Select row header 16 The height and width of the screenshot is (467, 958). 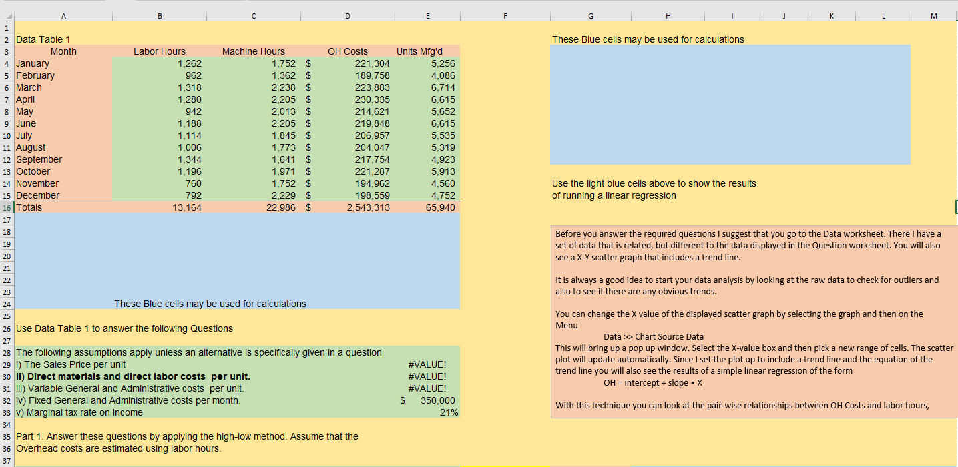coord(6,207)
